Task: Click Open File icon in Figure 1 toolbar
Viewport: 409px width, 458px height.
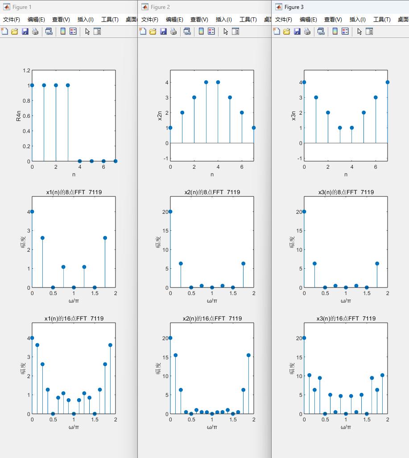Action: [x=15, y=31]
